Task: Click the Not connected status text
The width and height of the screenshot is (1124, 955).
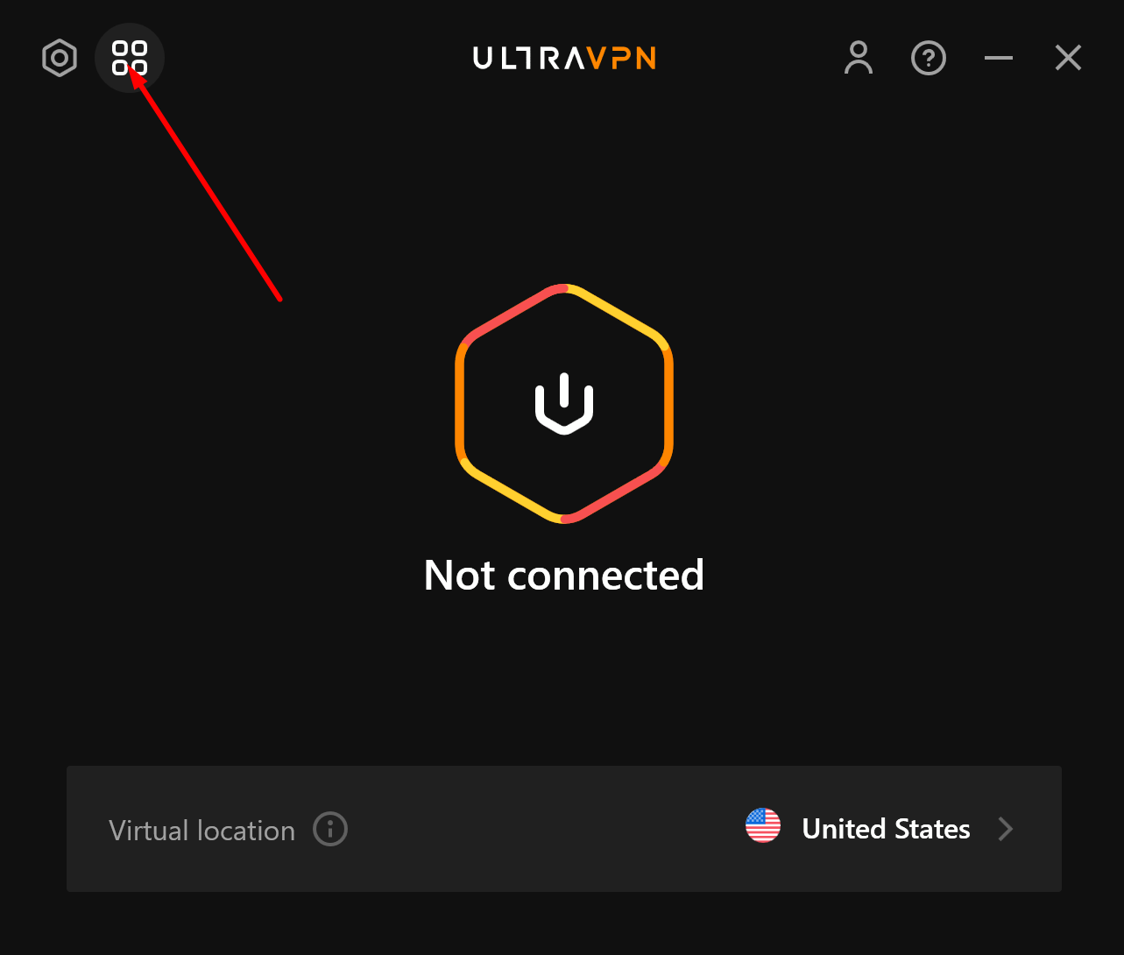Action: 564,576
